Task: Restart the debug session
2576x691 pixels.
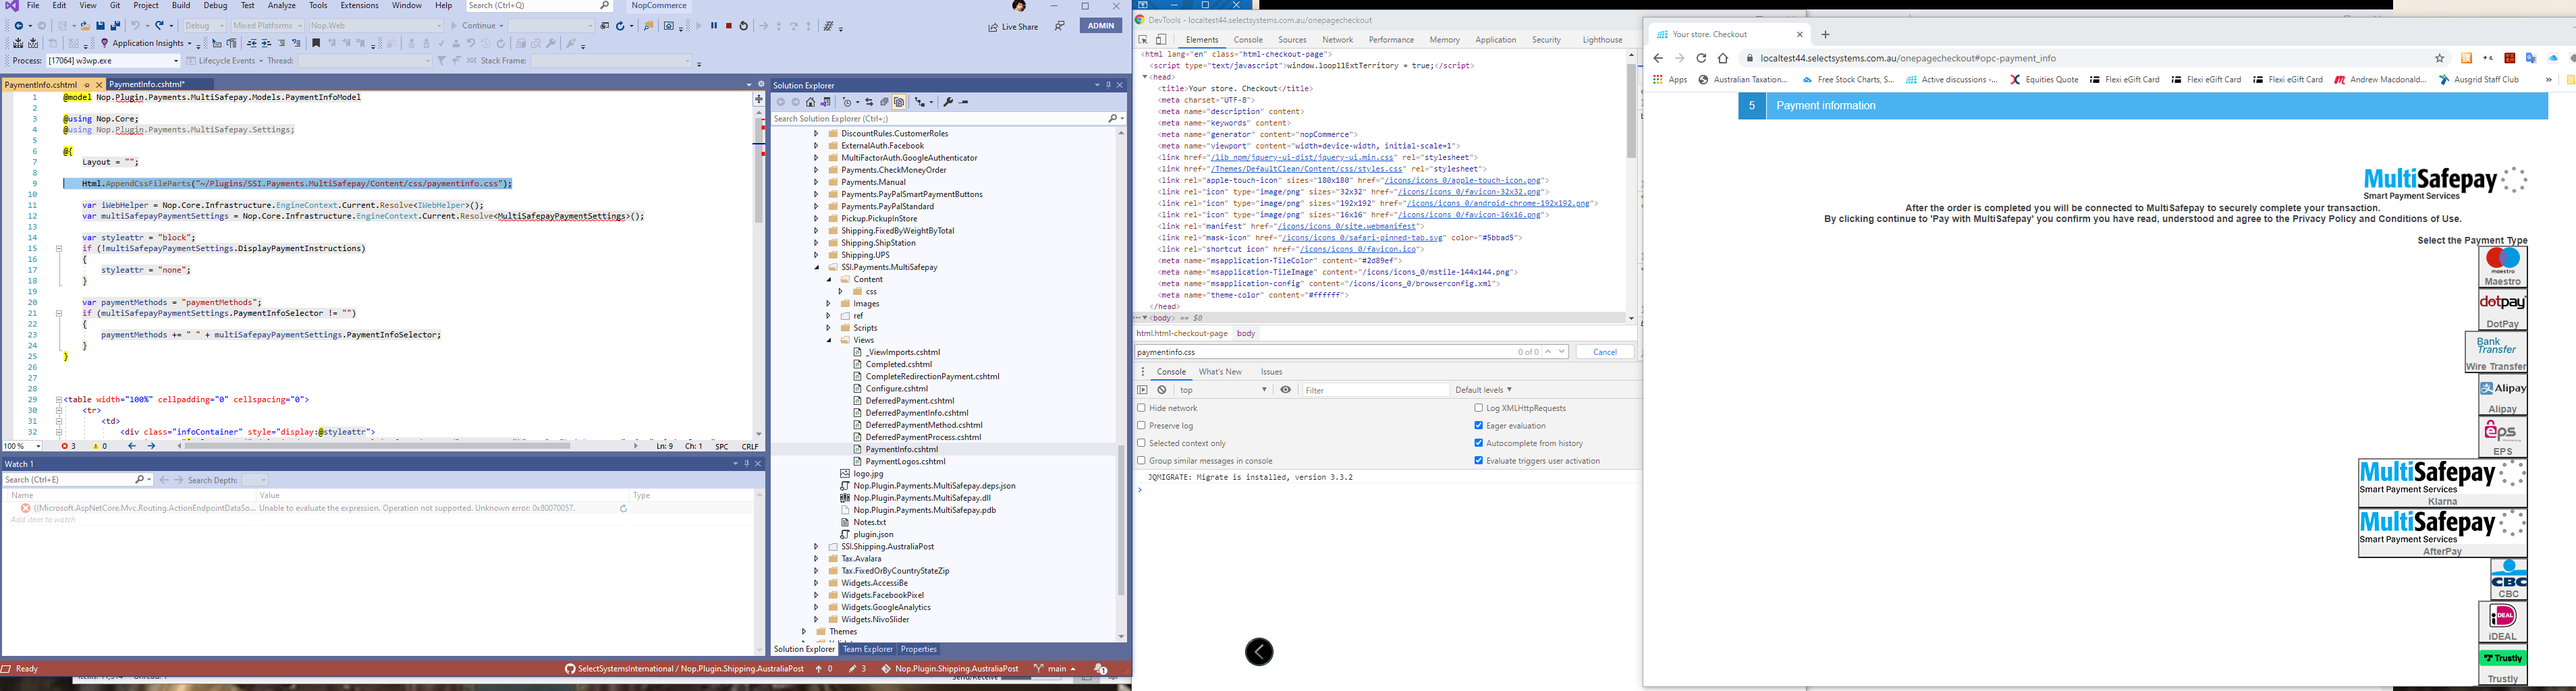Action: pyautogui.click(x=744, y=26)
